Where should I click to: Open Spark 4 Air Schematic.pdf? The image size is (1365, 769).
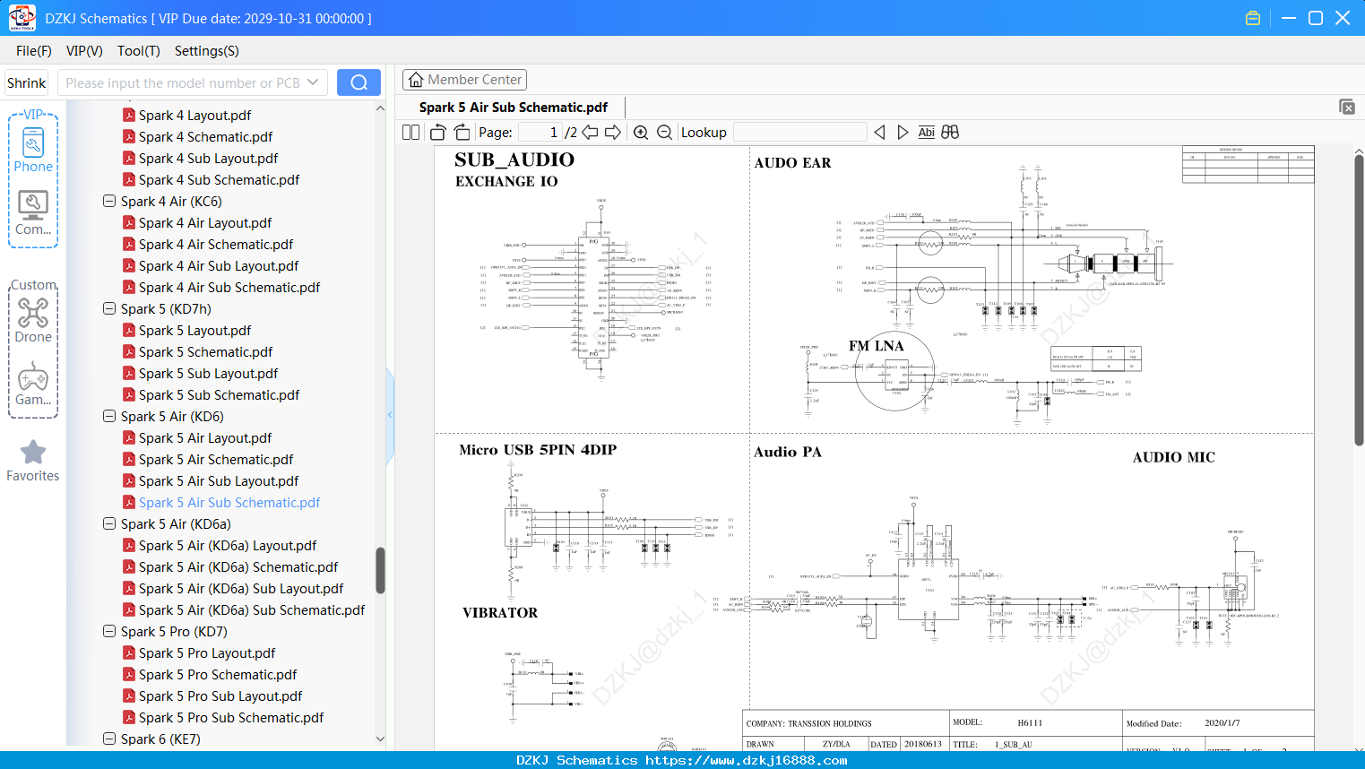coord(216,245)
